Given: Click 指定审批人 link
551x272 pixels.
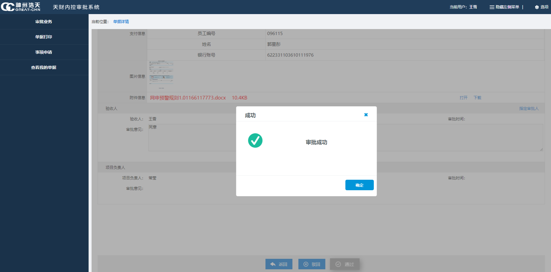Looking at the screenshot, I should click(x=529, y=108).
